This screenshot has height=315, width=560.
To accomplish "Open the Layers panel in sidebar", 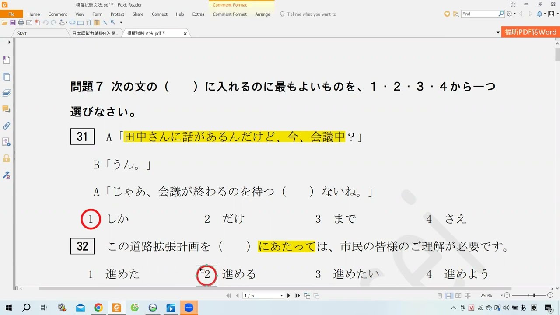I will coord(7,93).
